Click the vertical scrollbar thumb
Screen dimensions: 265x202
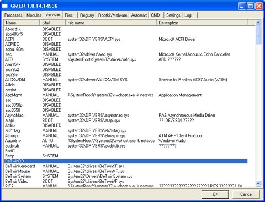(258, 35)
